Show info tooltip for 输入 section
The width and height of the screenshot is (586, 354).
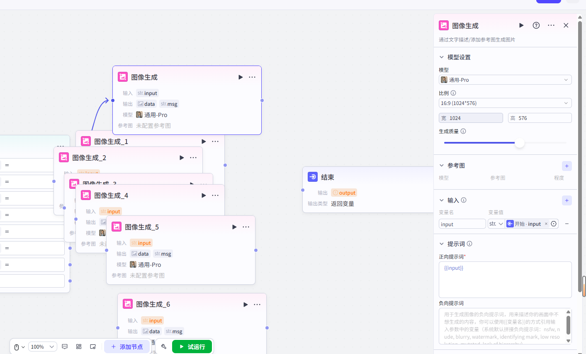pyautogui.click(x=464, y=200)
